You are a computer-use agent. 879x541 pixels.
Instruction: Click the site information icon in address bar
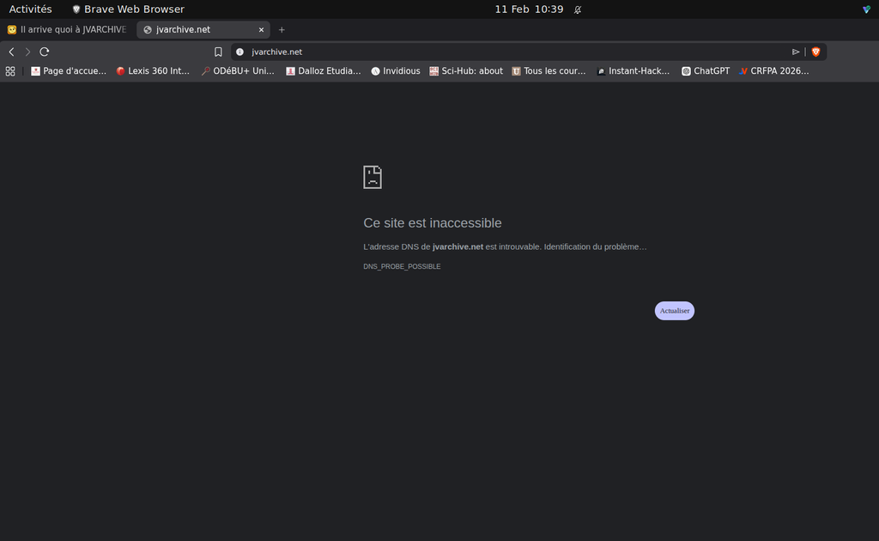coord(240,52)
